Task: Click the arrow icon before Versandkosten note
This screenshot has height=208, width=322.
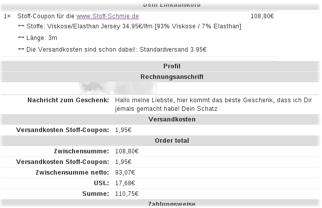Action: 21,49
